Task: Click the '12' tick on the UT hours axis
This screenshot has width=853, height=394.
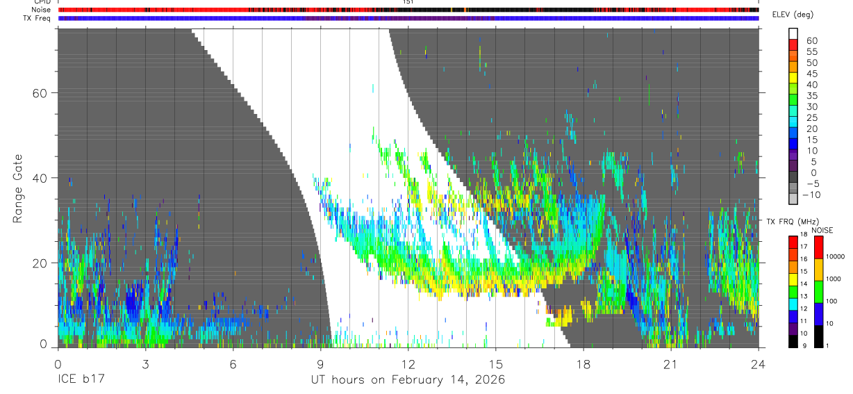Action: tap(408, 363)
